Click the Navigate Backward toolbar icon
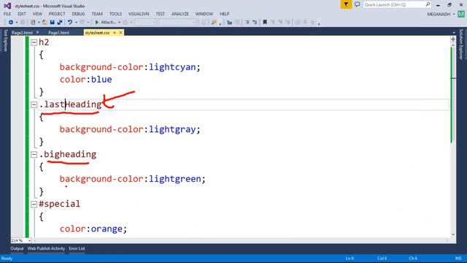The width and height of the screenshot is (467, 263). pyautogui.click(x=11, y=23)
